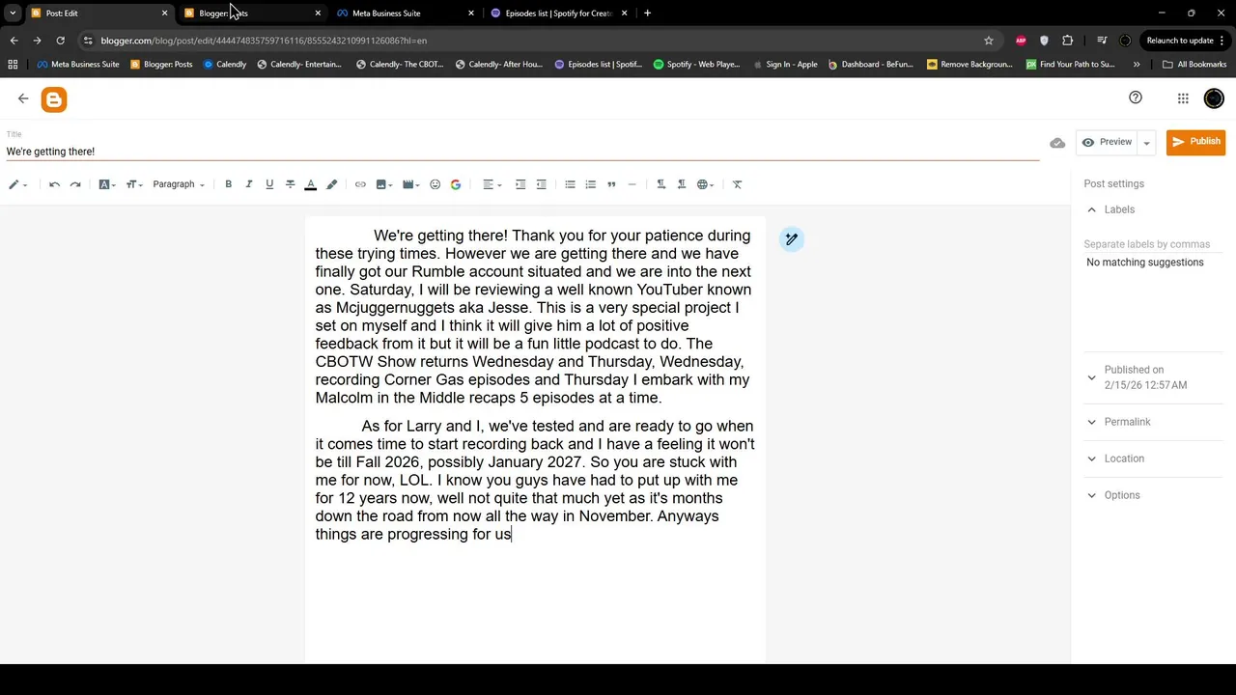
Task: Insert a jump break line
Action: (x=632, y=184)
